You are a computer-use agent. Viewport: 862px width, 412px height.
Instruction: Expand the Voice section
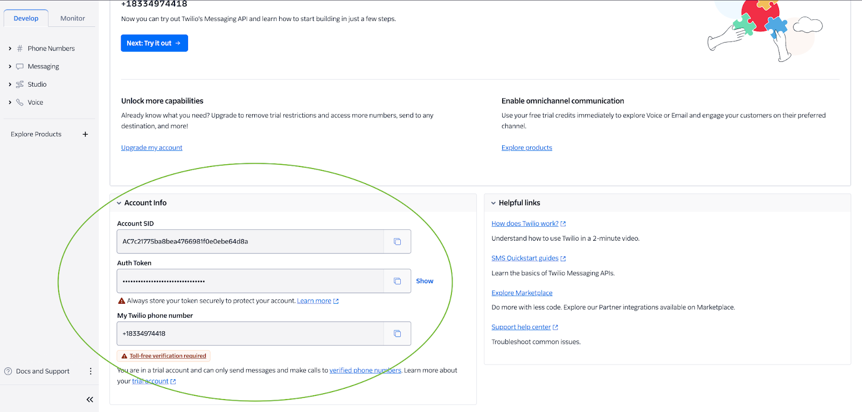[x=10, y=102]
